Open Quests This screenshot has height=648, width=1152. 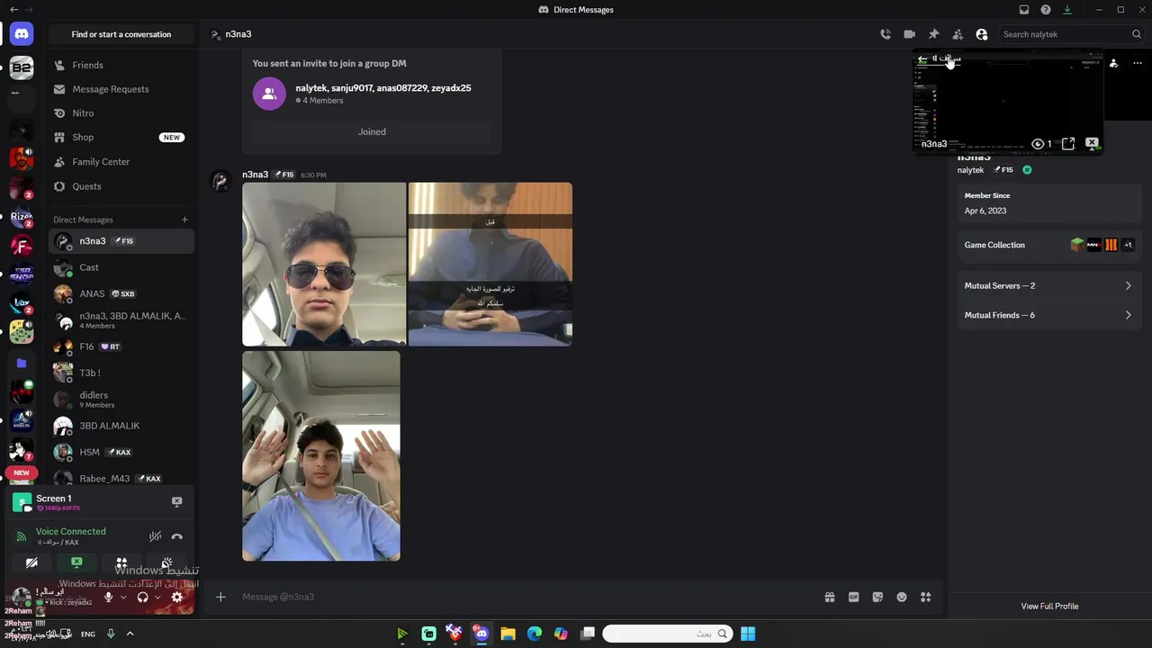pos(121,186)
